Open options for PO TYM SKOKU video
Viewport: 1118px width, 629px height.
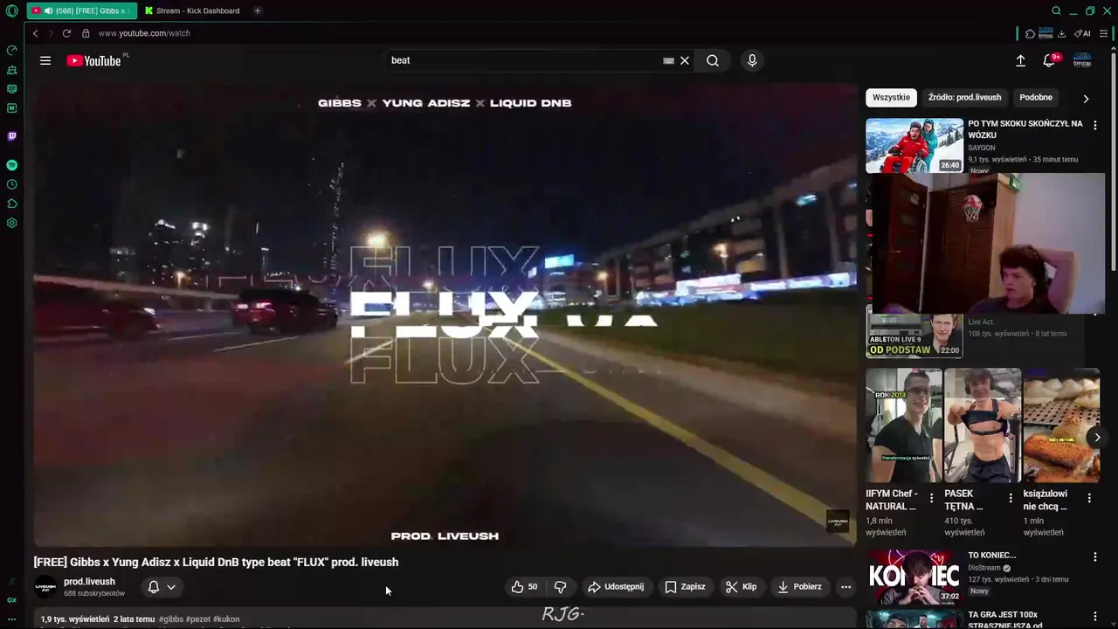[1094, 125]
